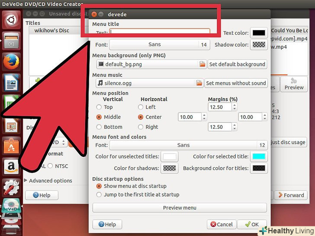Viewport: 315px width, 236px height.
Task: Open Help in devede dialog
Action: coord(107,224)
